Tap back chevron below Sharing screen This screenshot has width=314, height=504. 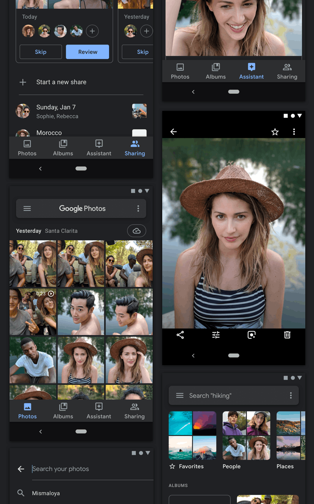tap(41, 169)
